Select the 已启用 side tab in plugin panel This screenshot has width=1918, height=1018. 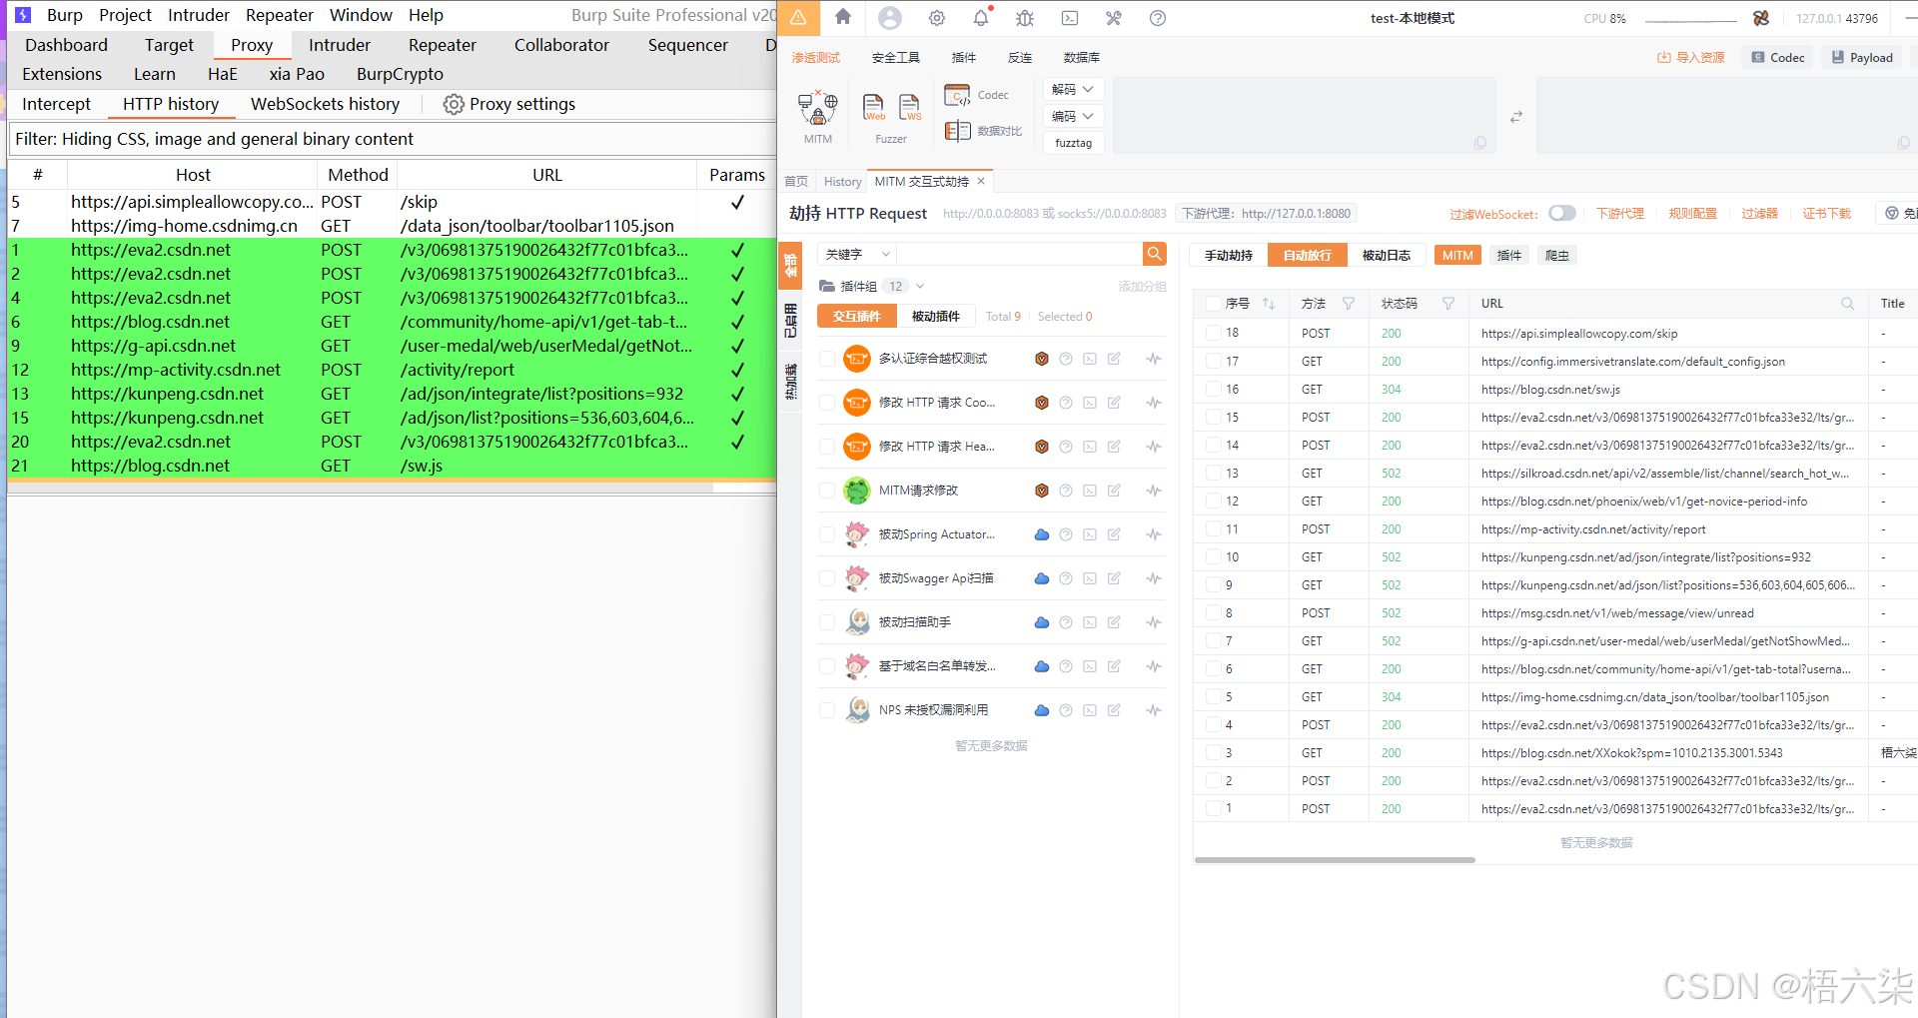point(790,321)
